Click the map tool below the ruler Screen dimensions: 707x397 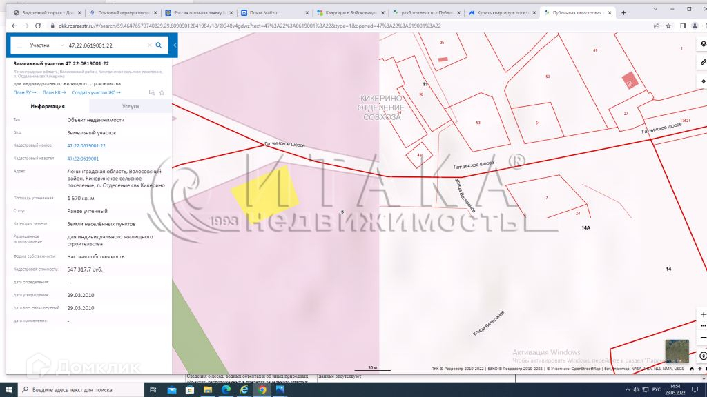coord(703,81)
